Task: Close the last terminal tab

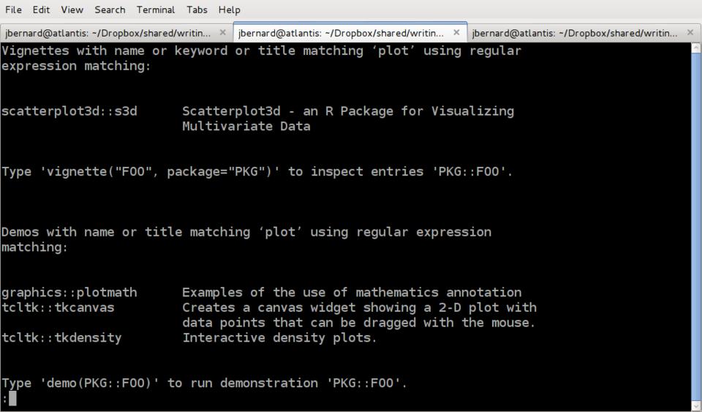Action: (690, 33)
